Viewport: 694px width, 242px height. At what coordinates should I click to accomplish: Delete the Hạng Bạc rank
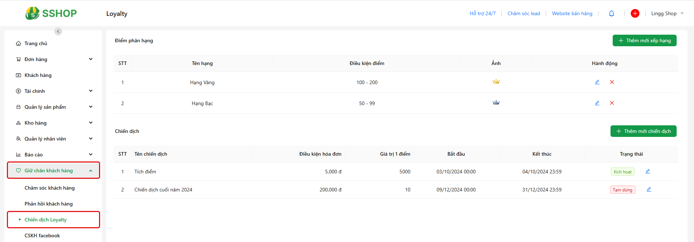pyautogui.click(x=612, y=103)
